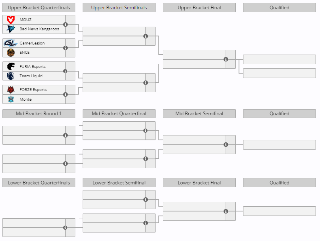320x241 pixels.
Task: Select the Team Liquid name
Action: pyautogui.click(x=31, y=76)
